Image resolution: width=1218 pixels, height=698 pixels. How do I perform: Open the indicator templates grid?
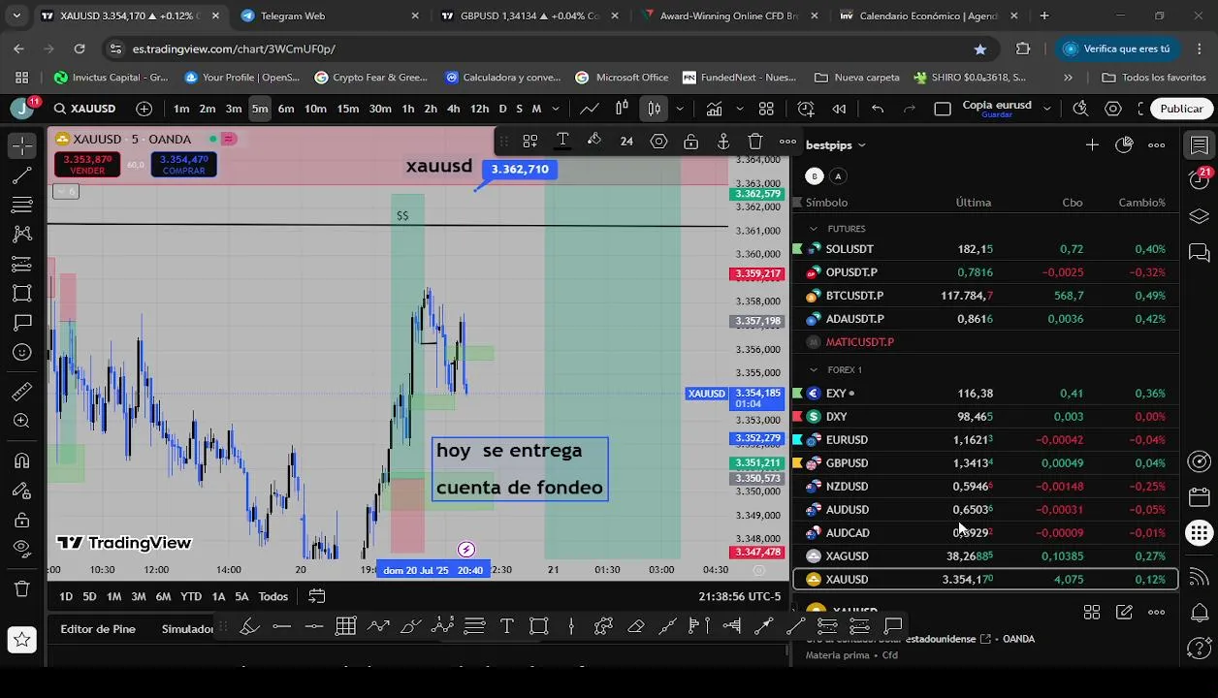click(766, 109)
